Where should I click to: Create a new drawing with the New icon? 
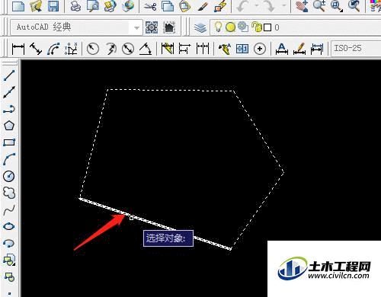pyautogui.click(x=18, y=5)
